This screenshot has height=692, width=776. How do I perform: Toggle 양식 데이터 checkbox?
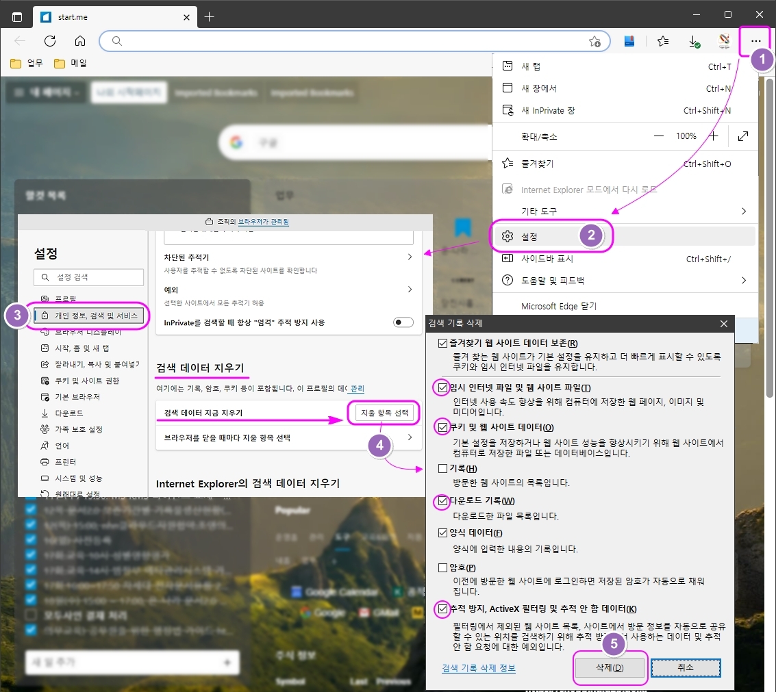pos(443,533)
